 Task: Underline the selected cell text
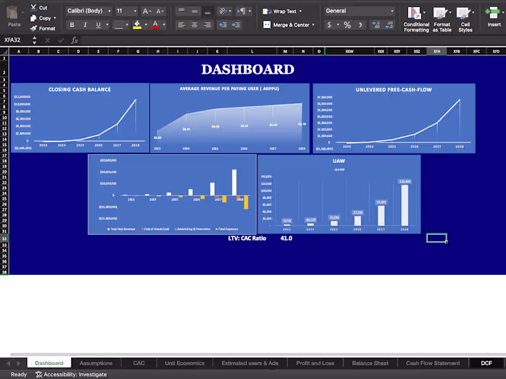click(97, 25)
